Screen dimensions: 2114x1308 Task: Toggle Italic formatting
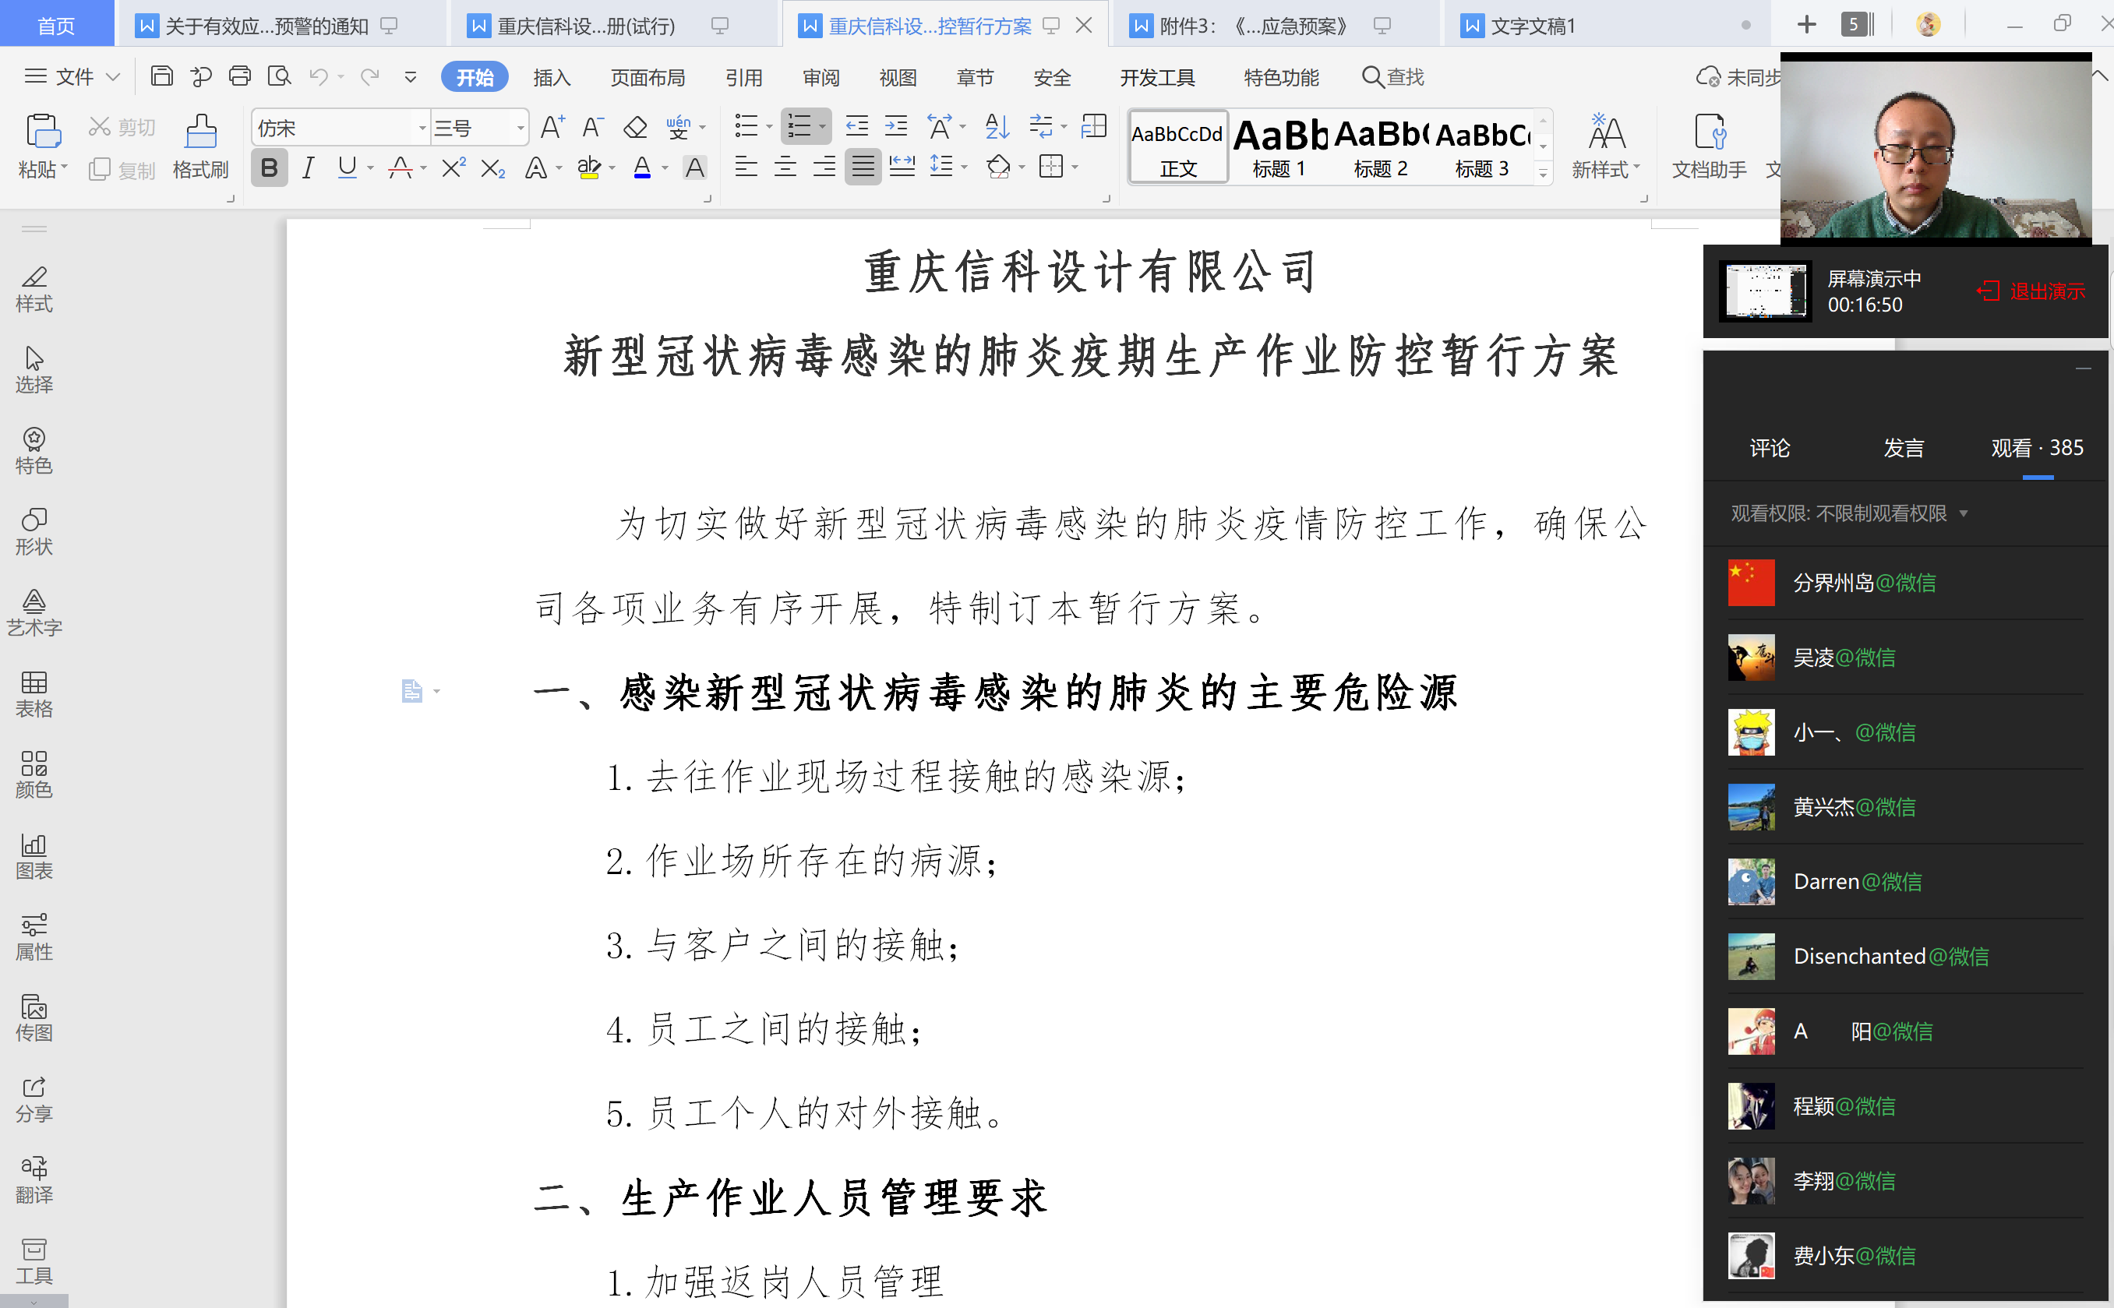tap(308, 167)
